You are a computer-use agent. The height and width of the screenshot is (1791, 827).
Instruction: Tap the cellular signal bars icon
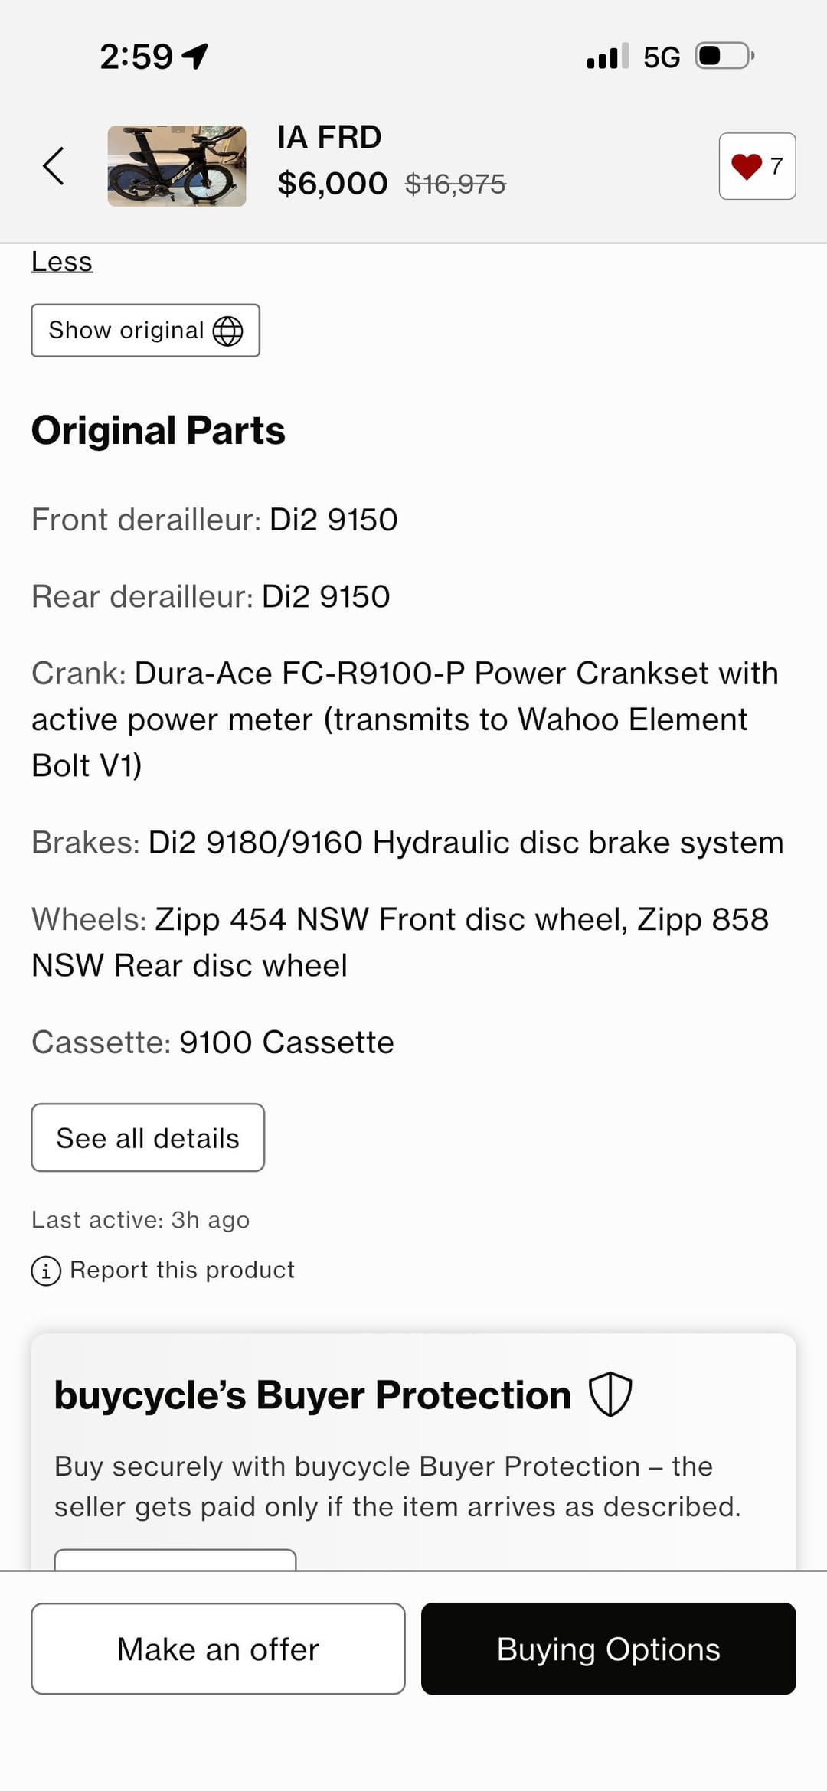click(x=607, y=56)
